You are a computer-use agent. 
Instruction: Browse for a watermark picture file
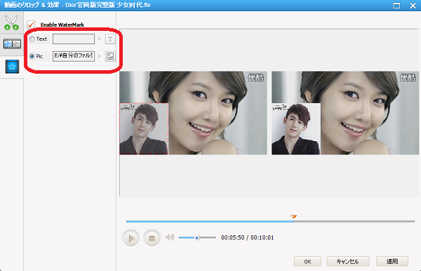(x=110, y=56)
